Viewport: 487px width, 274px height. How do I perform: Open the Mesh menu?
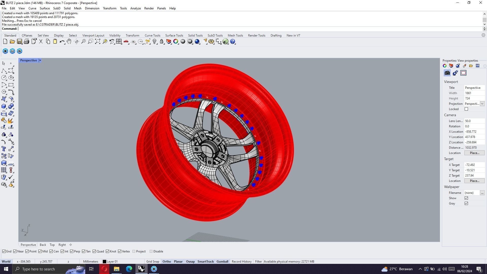point(78,8)
